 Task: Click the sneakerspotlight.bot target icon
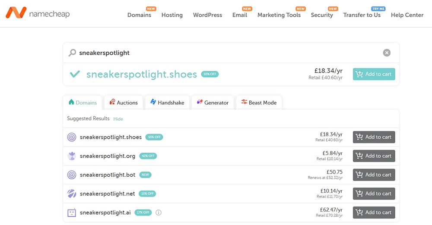(x=72, y=175)
